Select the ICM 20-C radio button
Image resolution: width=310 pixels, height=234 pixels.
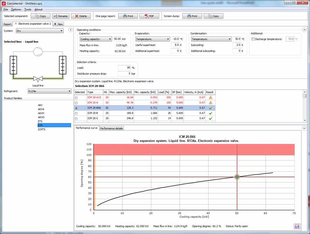tap(76, 118)
